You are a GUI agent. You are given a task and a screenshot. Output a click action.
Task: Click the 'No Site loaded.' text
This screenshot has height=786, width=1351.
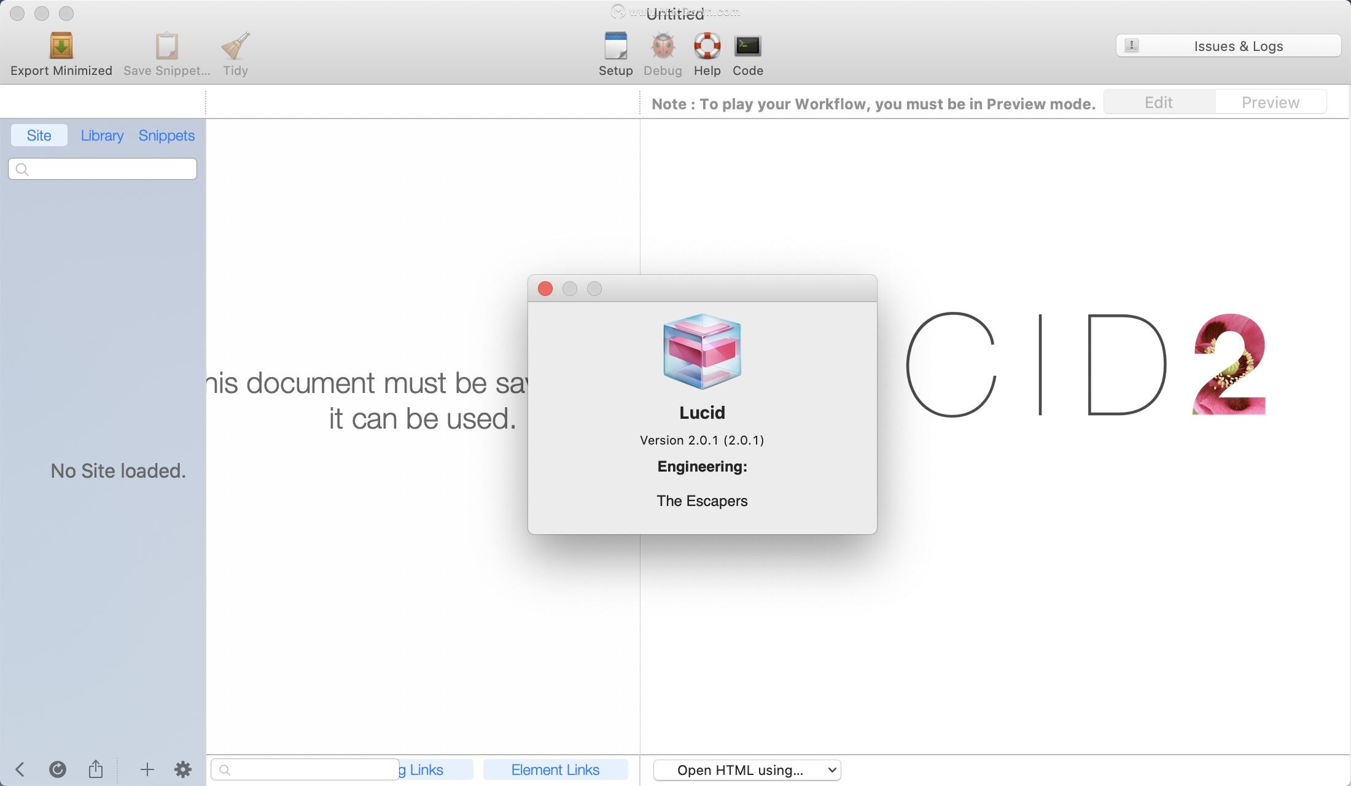[118, 471]
